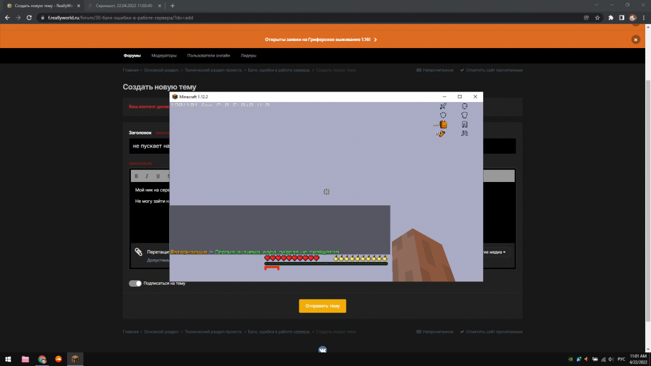651x366 pixels.
Task: Click the Minecraft crosshair in game view
Action: pyautogui.click(x=326, y=192)
